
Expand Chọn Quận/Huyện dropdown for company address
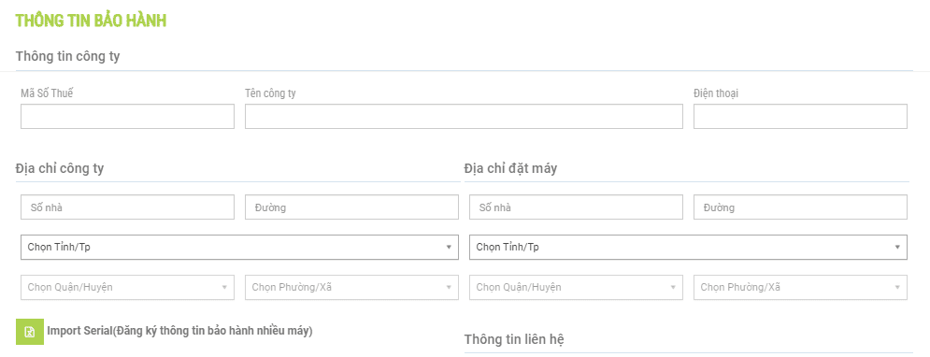(127, 287)
